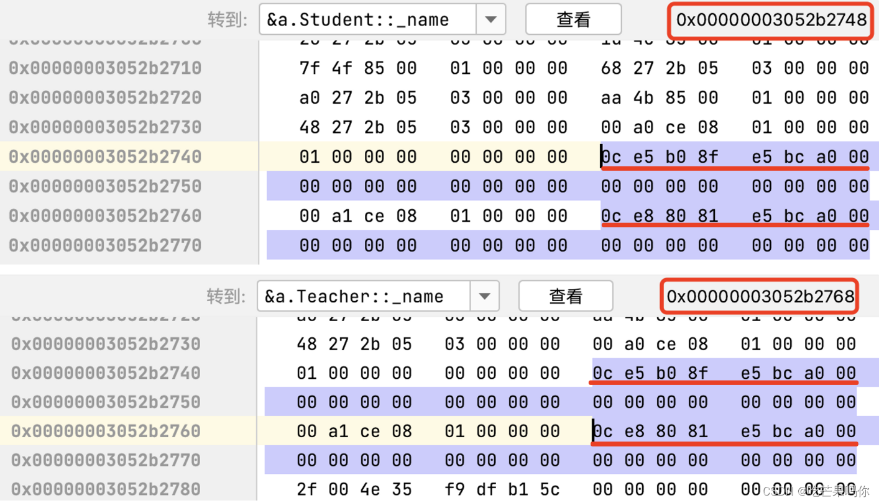Select row address 0x00000003052b2750 in Student panel
Image resolution: width=879 pixels, height=503 pixels.
[x=105, y=186]
